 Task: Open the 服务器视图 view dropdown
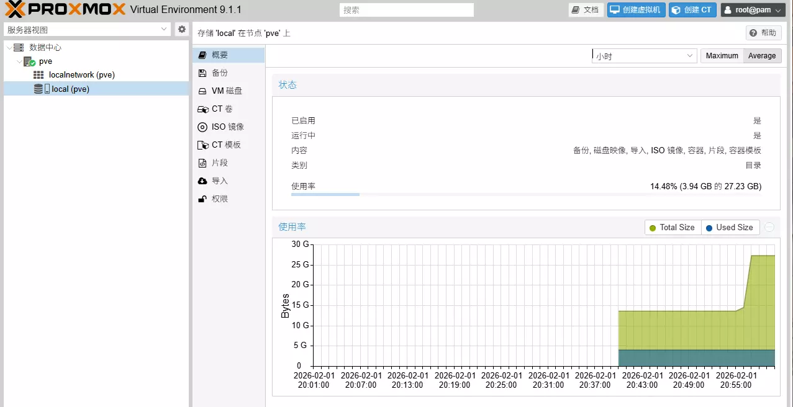coord(87,29)
